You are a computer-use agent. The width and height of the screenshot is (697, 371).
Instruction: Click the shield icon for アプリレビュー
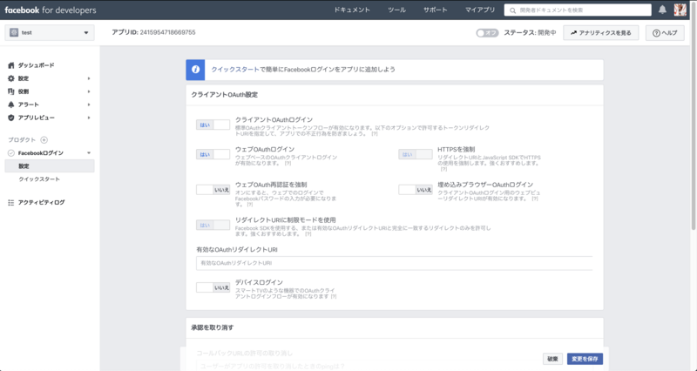(x=11, y=118)
